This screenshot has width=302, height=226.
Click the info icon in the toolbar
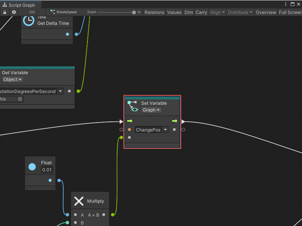click(14, 12)
